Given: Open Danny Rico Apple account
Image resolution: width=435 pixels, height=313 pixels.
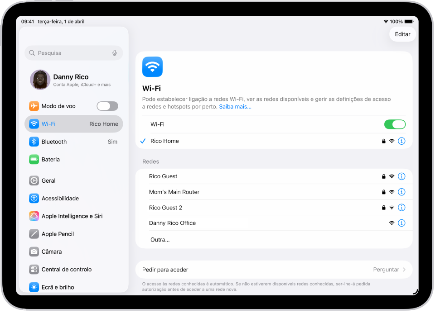Looking at the screenshot, I should [74, 80].
